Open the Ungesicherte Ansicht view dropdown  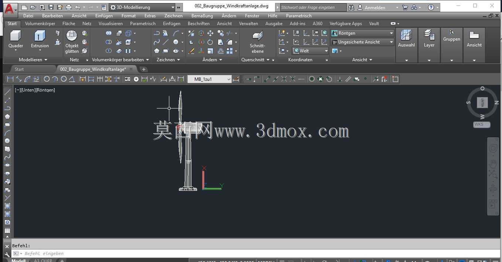[x=363, y=42]
